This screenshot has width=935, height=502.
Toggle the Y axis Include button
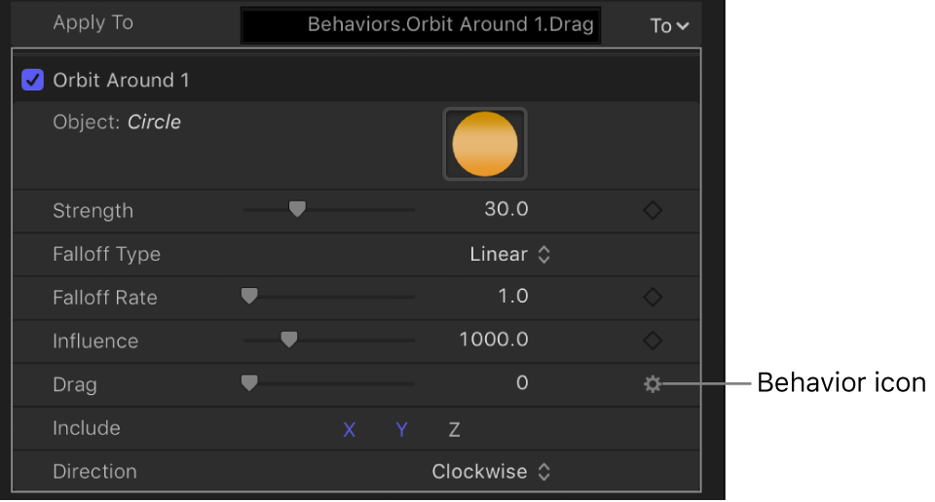point(401,429)
